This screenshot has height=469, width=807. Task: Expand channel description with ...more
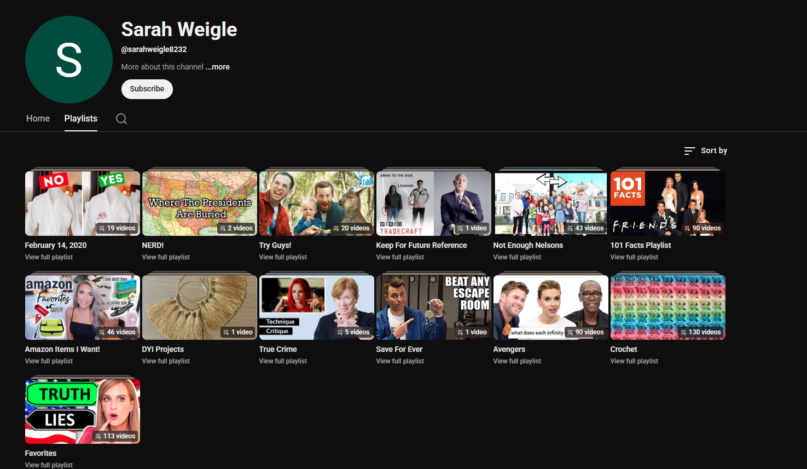(x=218, y=67)
